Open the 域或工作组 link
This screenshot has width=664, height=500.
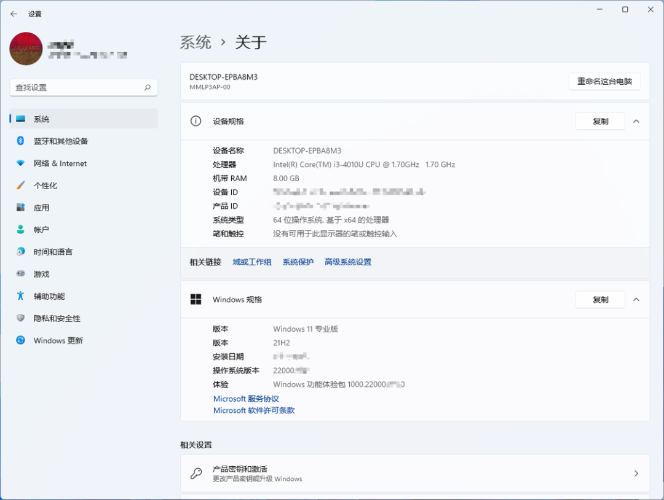(252, 262)
